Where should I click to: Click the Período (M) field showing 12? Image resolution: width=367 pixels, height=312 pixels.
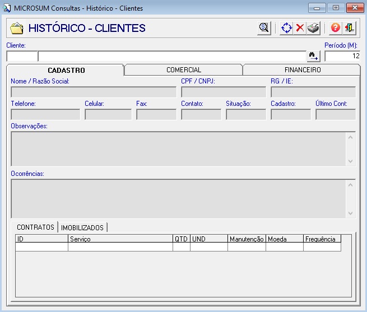click(x=342, y=56)
